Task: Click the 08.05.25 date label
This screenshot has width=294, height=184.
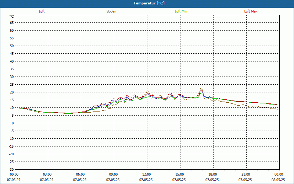Action: point(278,180)
